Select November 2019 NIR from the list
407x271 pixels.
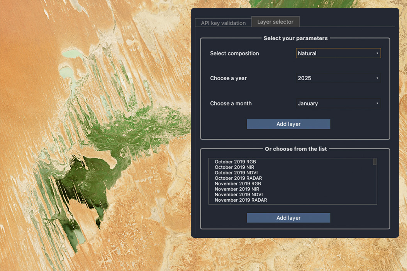coord(237,189)
